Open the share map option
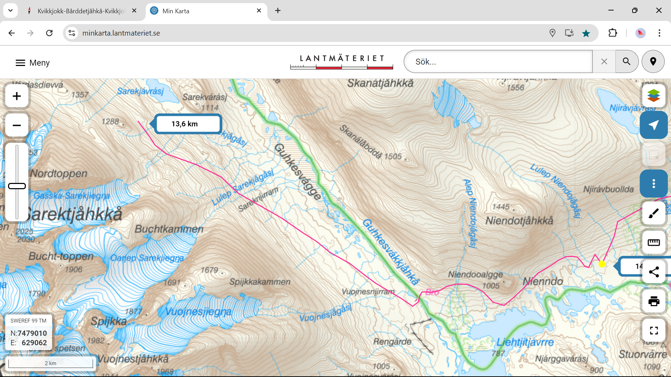The width and height of the screenshot is (671, 377). click(653, 272)
